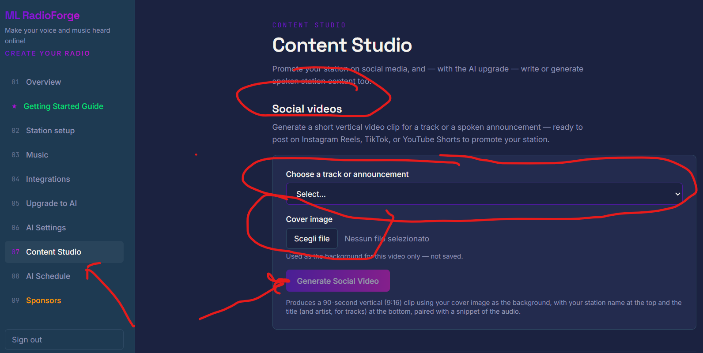The height and width of the screenshot is (353, 703).
Task: Click the 'CONTENT STUDIO' small caption above the heading
Action: [309, 25]
